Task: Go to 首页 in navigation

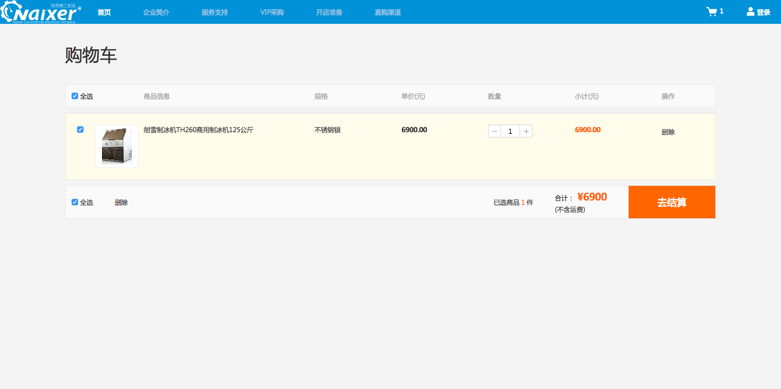Action: tap(104, 12)
